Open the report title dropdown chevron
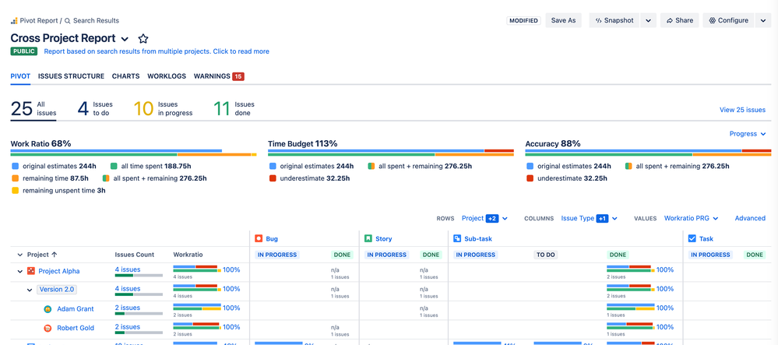 point(125,39)
